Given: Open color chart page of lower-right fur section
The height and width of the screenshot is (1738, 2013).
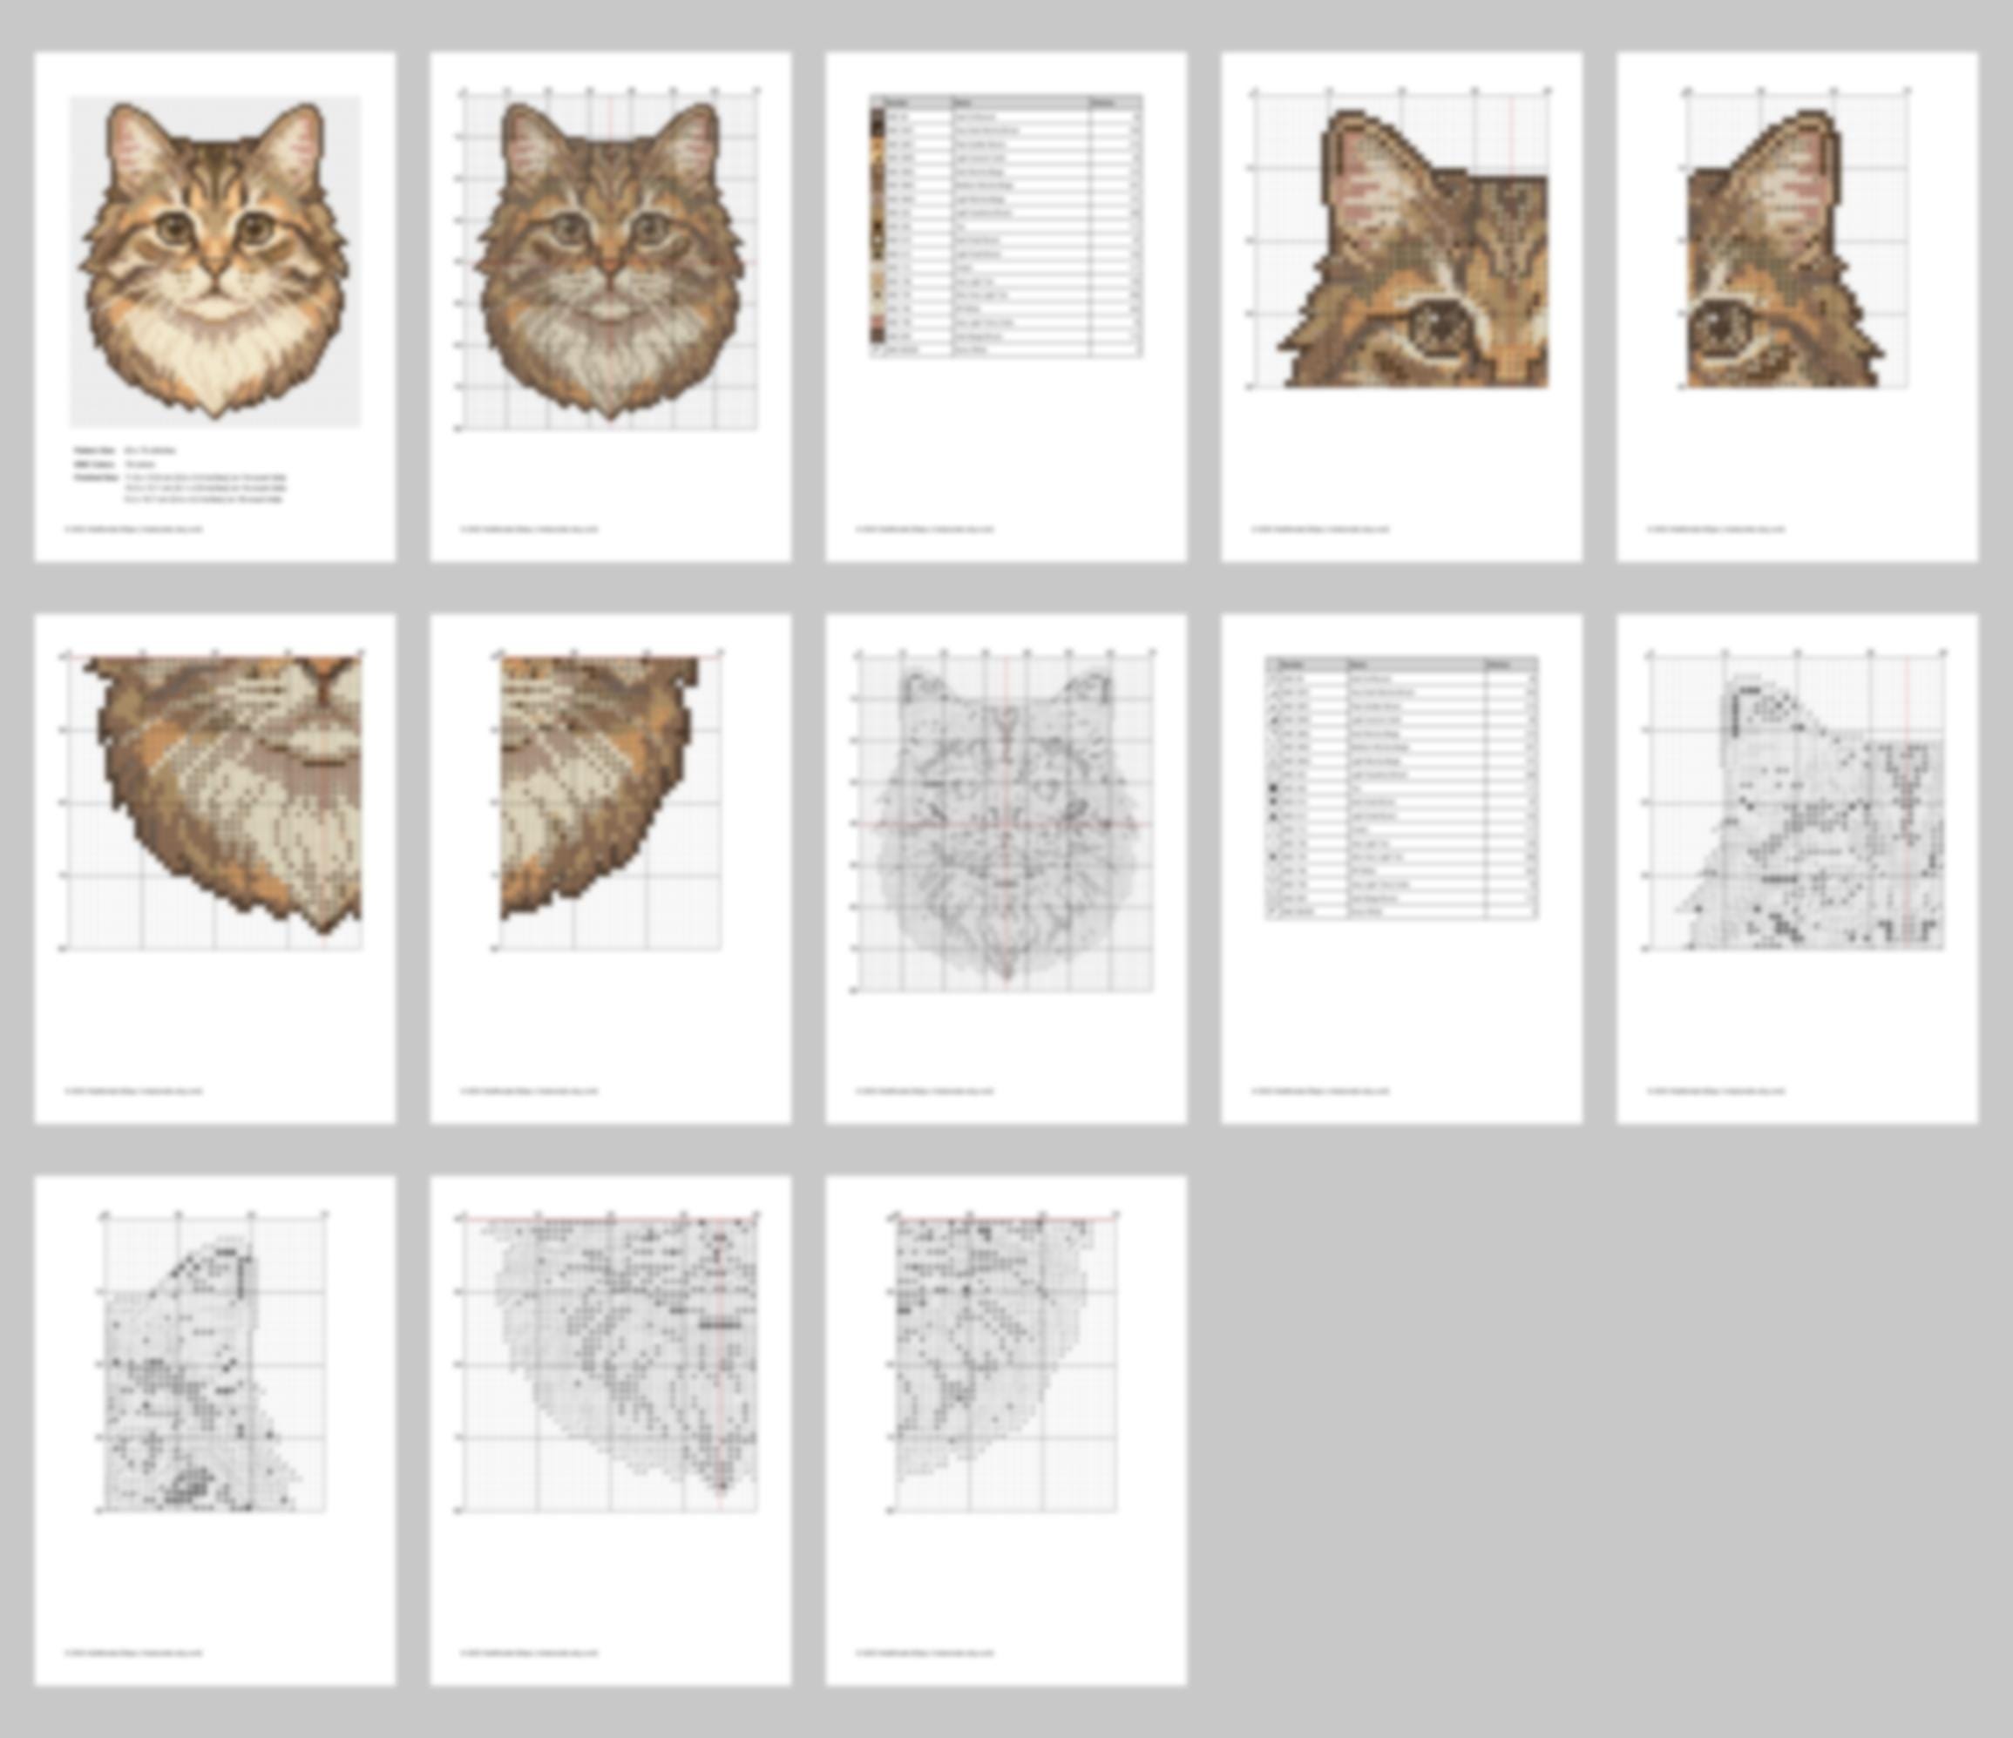Looking at the screenshot, I should [x=610, y=869].
